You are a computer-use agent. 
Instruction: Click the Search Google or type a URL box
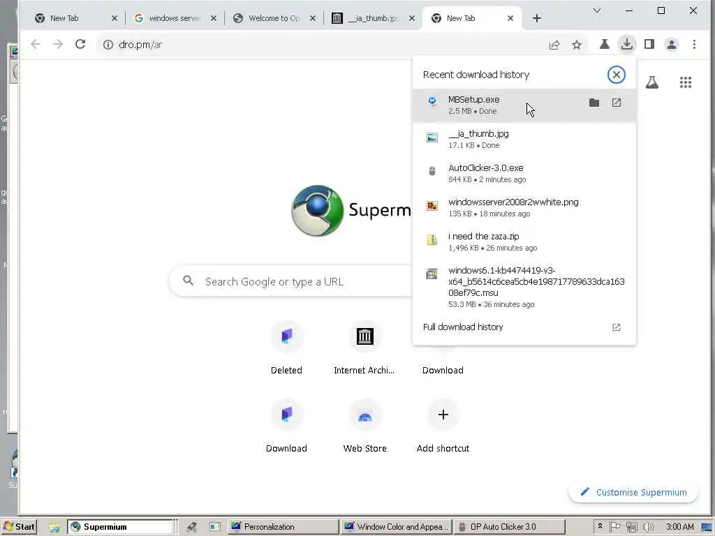292,281
